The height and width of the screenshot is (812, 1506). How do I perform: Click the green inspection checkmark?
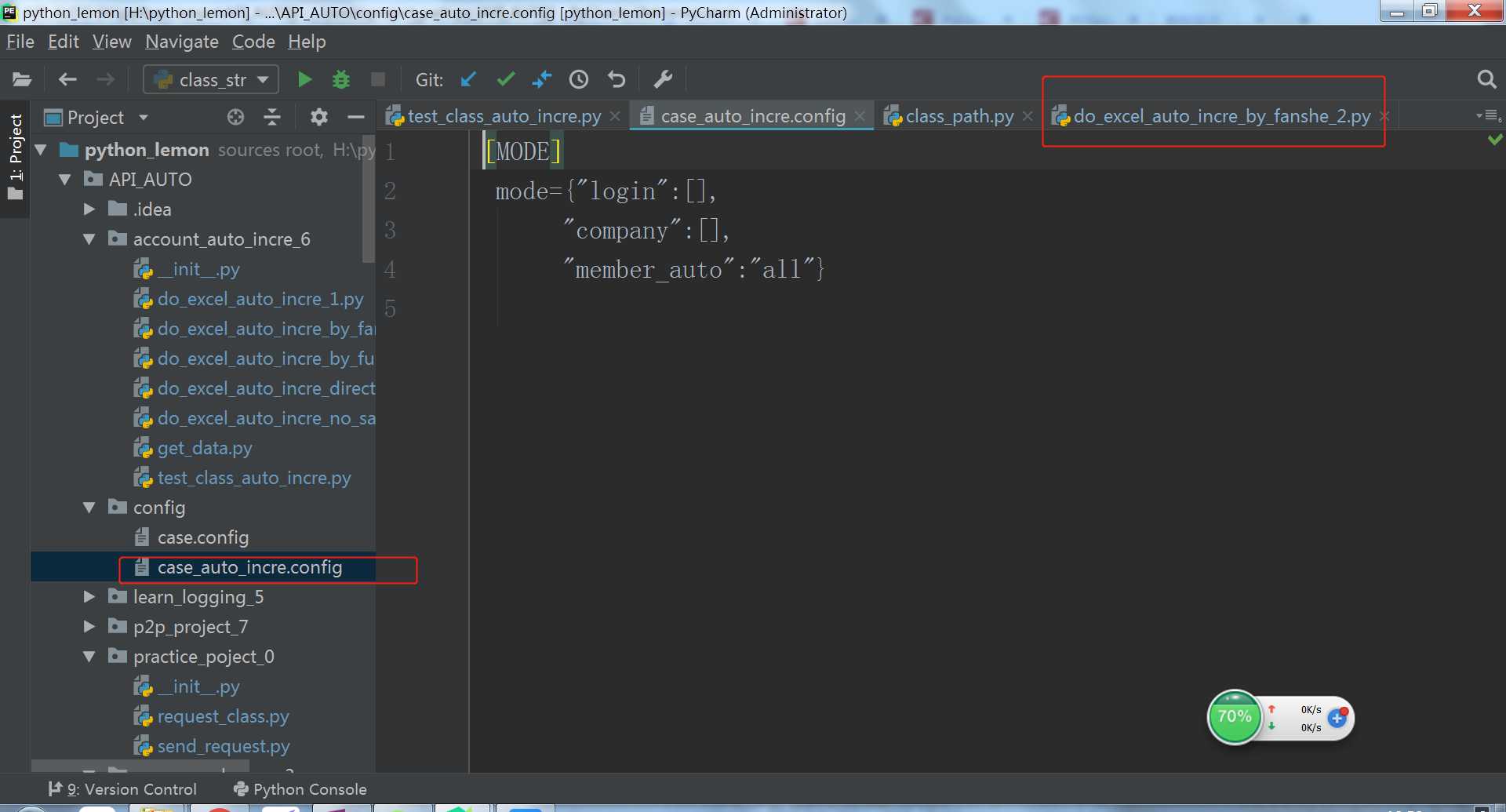point(1495,140)
